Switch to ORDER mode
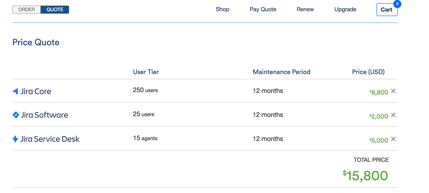Viewport: 429px width, 193px height. coord(27,9)
